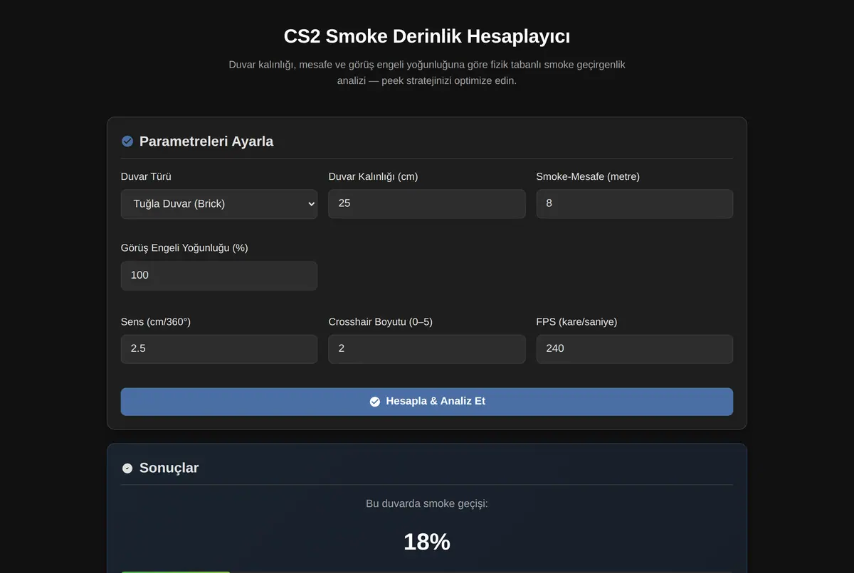The image size is (854, 573).
Task: Click the subtitle paragraph starting 'Duvar kalınlığı, mesafe'
Action: point(427,73)
